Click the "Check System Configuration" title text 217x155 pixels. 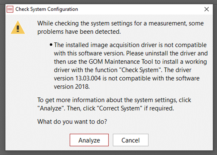(47, 9)
